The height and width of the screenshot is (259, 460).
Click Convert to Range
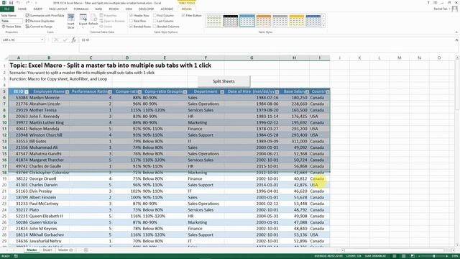[x=39, y=27]
